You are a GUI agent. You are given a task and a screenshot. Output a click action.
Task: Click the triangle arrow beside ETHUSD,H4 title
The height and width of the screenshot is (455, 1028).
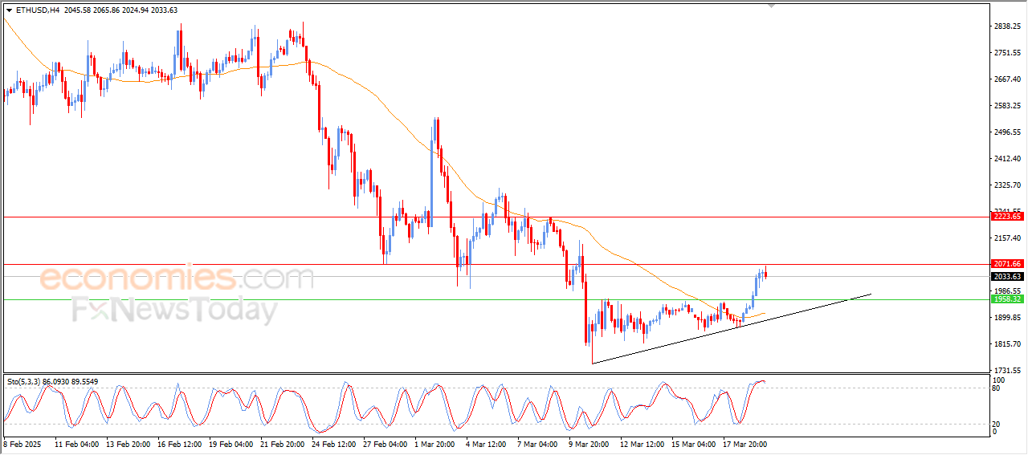[x=9, y=10]
